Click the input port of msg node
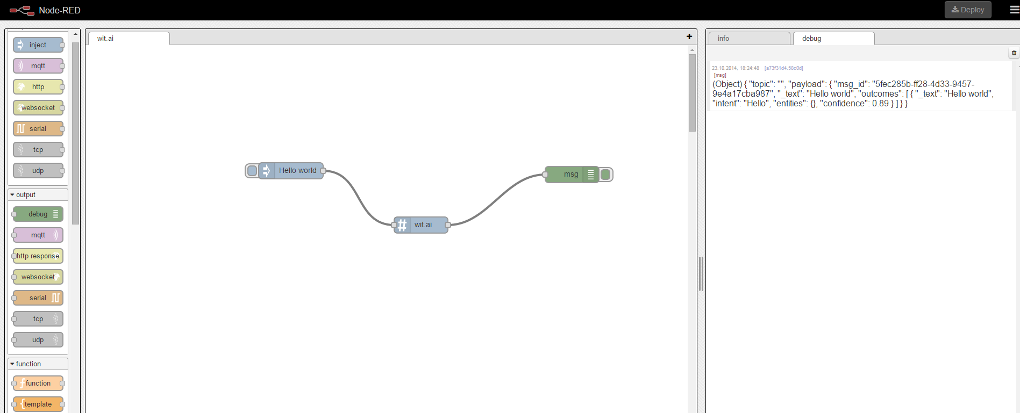 coord(545,175)
